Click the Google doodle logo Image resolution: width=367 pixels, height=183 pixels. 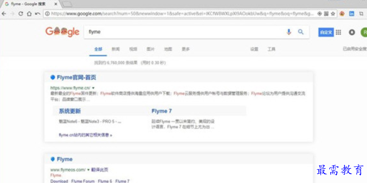pyautogui.click(x=62, y=32)
